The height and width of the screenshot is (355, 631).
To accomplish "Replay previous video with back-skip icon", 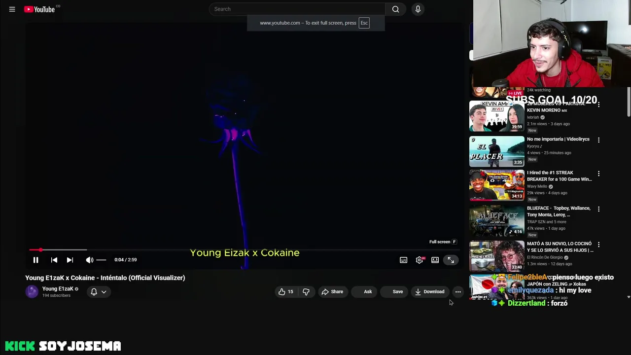I will [54, 260].
